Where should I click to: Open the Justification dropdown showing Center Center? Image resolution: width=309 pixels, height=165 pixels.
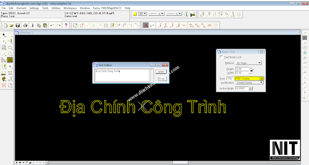point(249,83)
